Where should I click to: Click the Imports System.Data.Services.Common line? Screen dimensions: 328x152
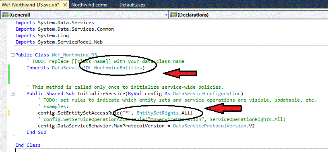coord(64,29)
